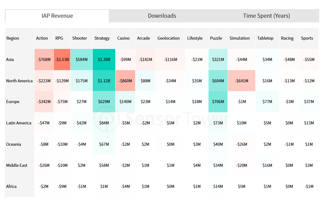Click the Geolocation column header

pos(169,38)
